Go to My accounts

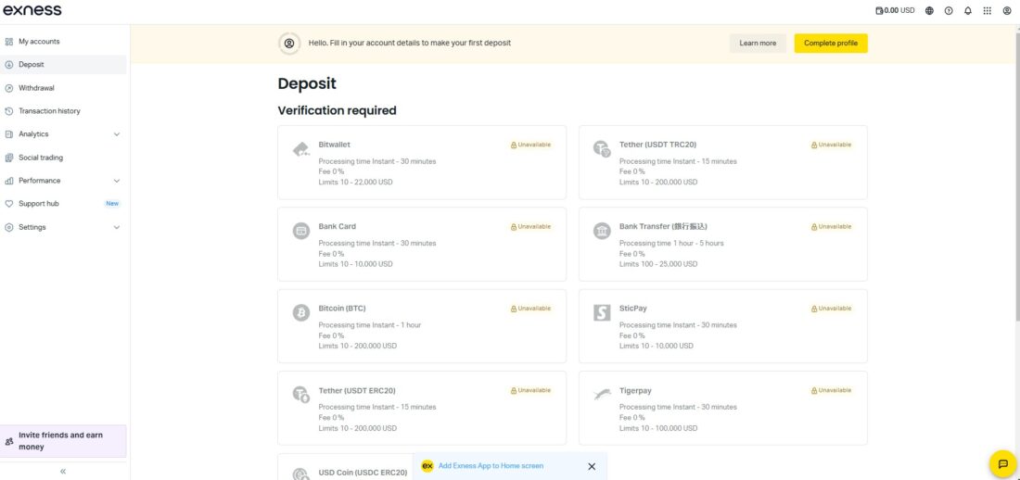pyautogui.click(x=39, y=42)
